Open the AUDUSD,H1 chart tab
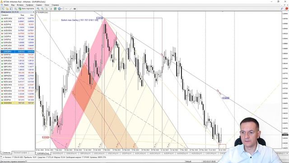This screenshot has width=289, height=163. pyautogui.click(x=197, y=153)
